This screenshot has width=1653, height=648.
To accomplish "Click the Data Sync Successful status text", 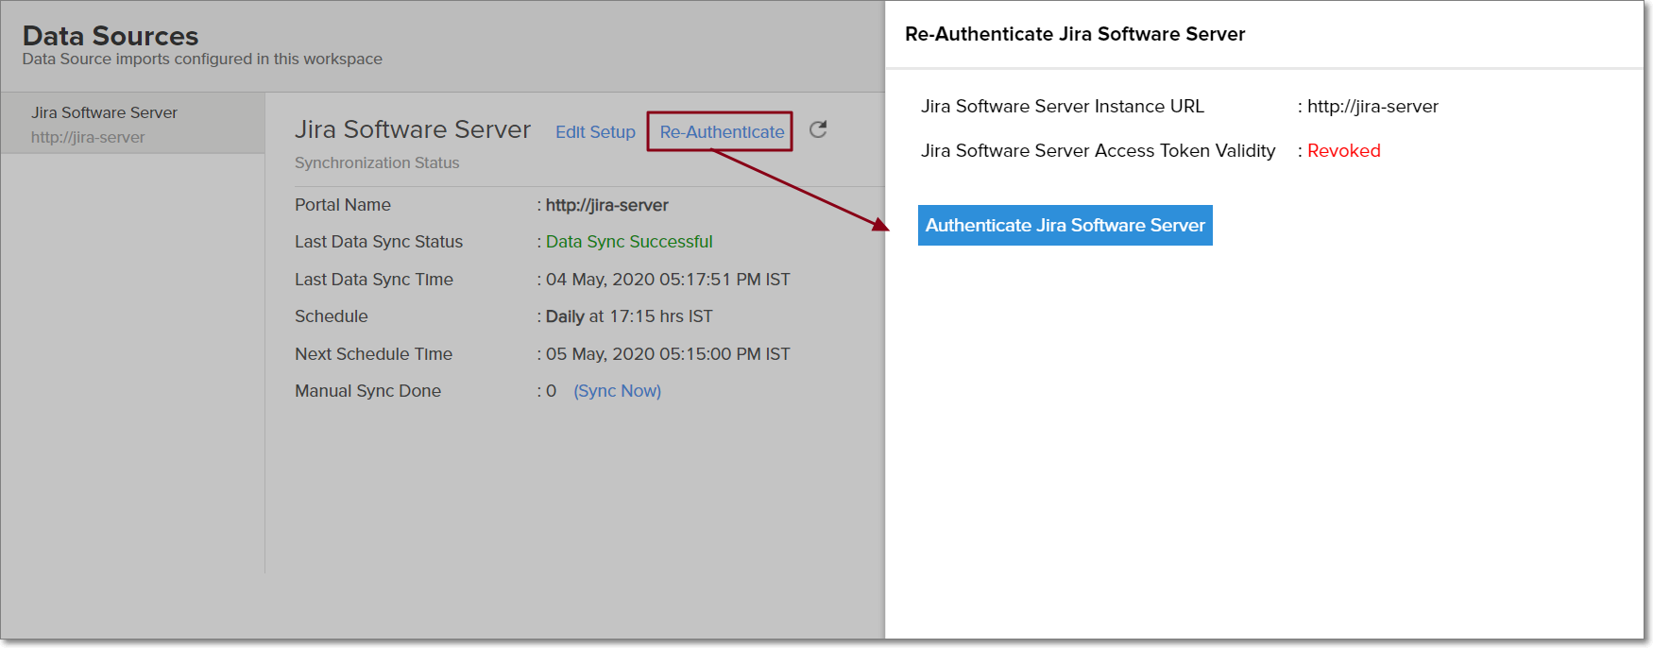I will 629,242.
